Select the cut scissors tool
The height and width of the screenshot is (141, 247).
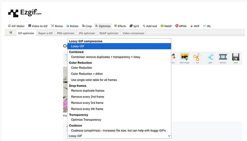coord(197,58)
